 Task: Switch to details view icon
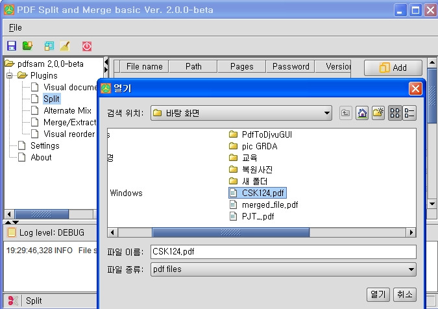point(409,113)
